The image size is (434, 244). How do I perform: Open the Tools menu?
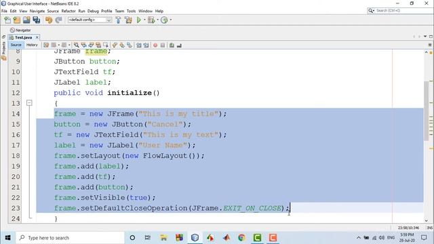[131, 11]
